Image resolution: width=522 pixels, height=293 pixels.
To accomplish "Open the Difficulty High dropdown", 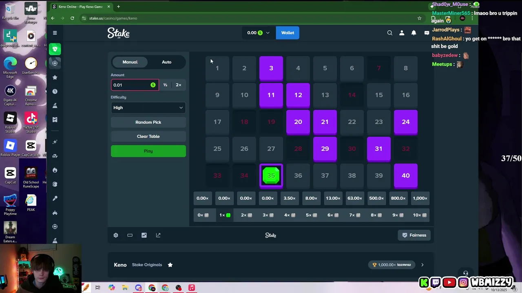I will 148,107.
